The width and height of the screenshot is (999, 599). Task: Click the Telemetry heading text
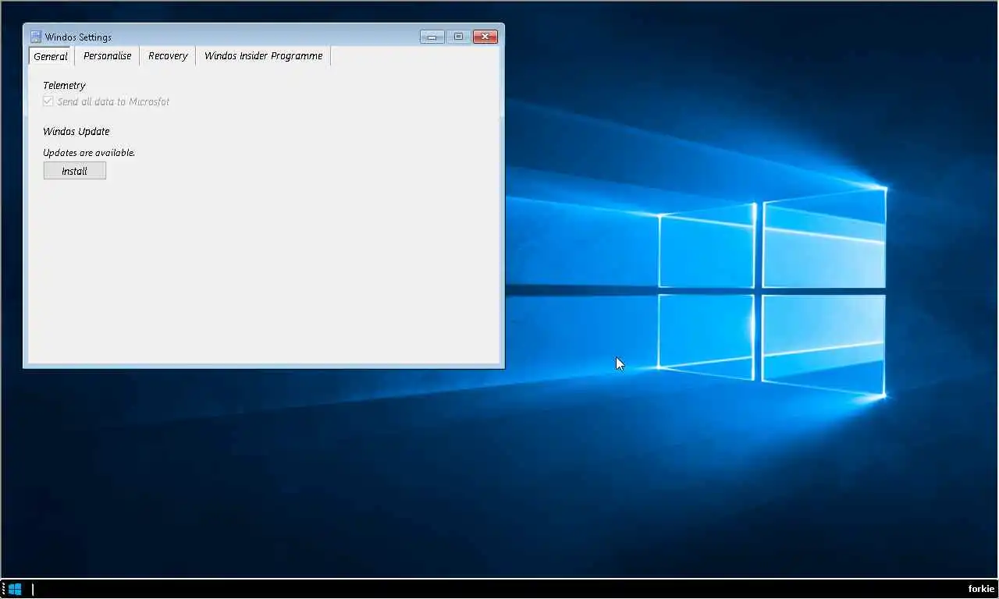coord(64,85)
